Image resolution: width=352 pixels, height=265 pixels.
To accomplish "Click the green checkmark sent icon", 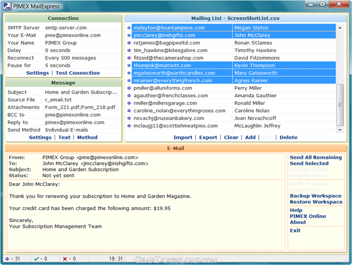I will pyautogui.click(x=36, y=259).
